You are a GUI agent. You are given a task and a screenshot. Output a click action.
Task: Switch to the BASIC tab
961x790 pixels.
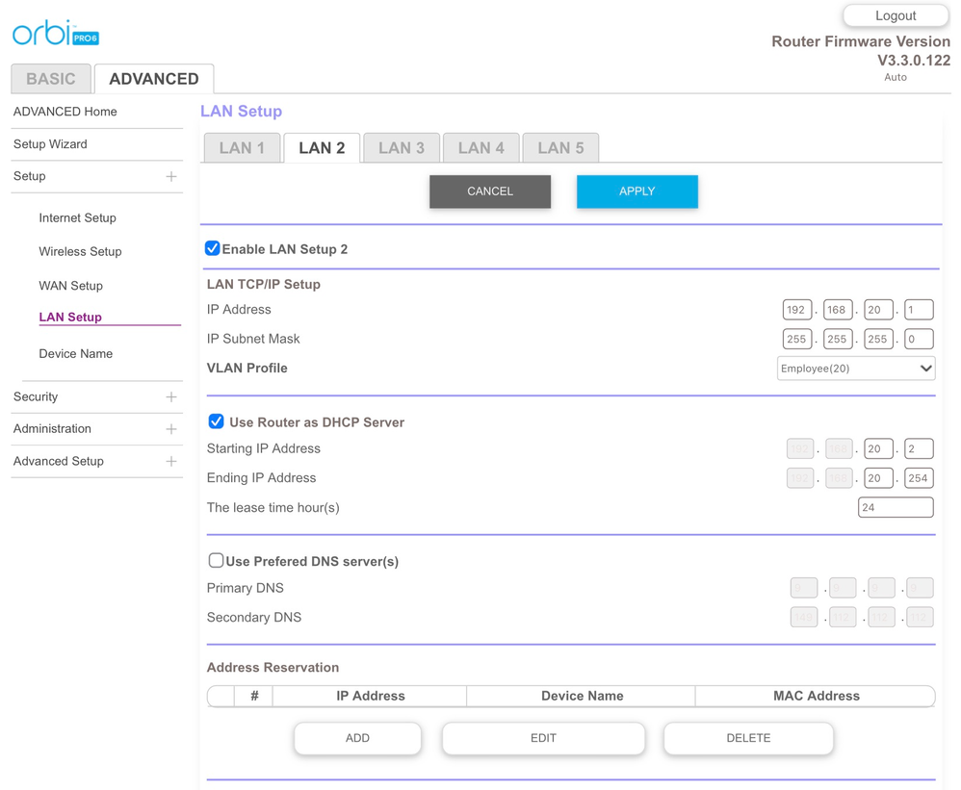point(51,79)
